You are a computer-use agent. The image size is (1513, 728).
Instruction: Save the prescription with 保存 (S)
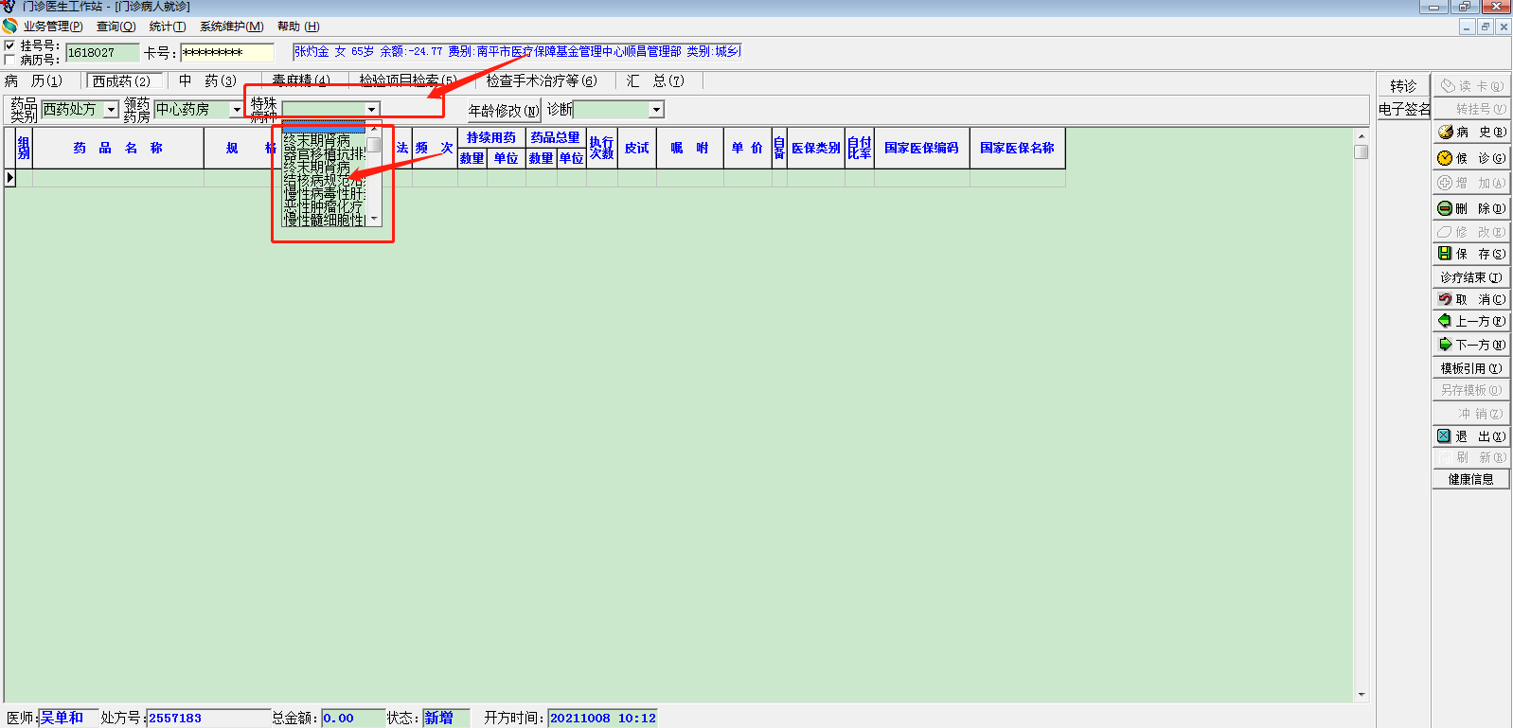click(1471, 254)
